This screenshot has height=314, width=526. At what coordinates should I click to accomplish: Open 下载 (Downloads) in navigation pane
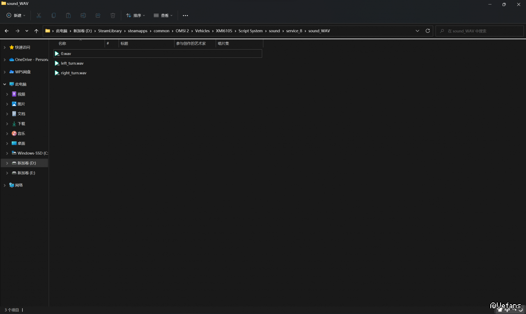21,124
